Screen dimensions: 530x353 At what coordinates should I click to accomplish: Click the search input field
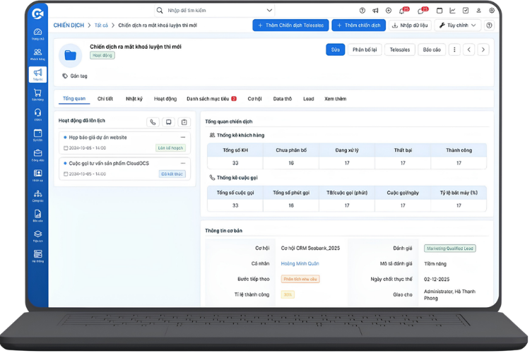[212, 11]
